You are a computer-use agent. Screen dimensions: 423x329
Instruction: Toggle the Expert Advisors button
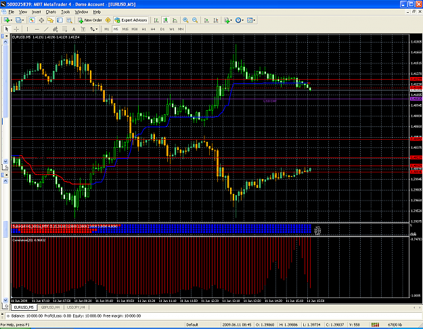[x=131, y=20]
